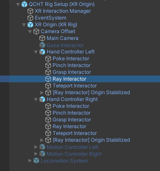Collapse the Camera Offset node
Screen dimensions: 160x171
click(x=30, y=31)
